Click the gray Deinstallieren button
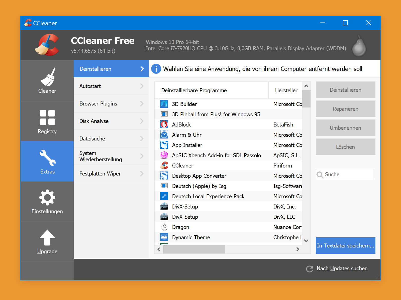Screen dimensions: 401x300 [345, 90]
